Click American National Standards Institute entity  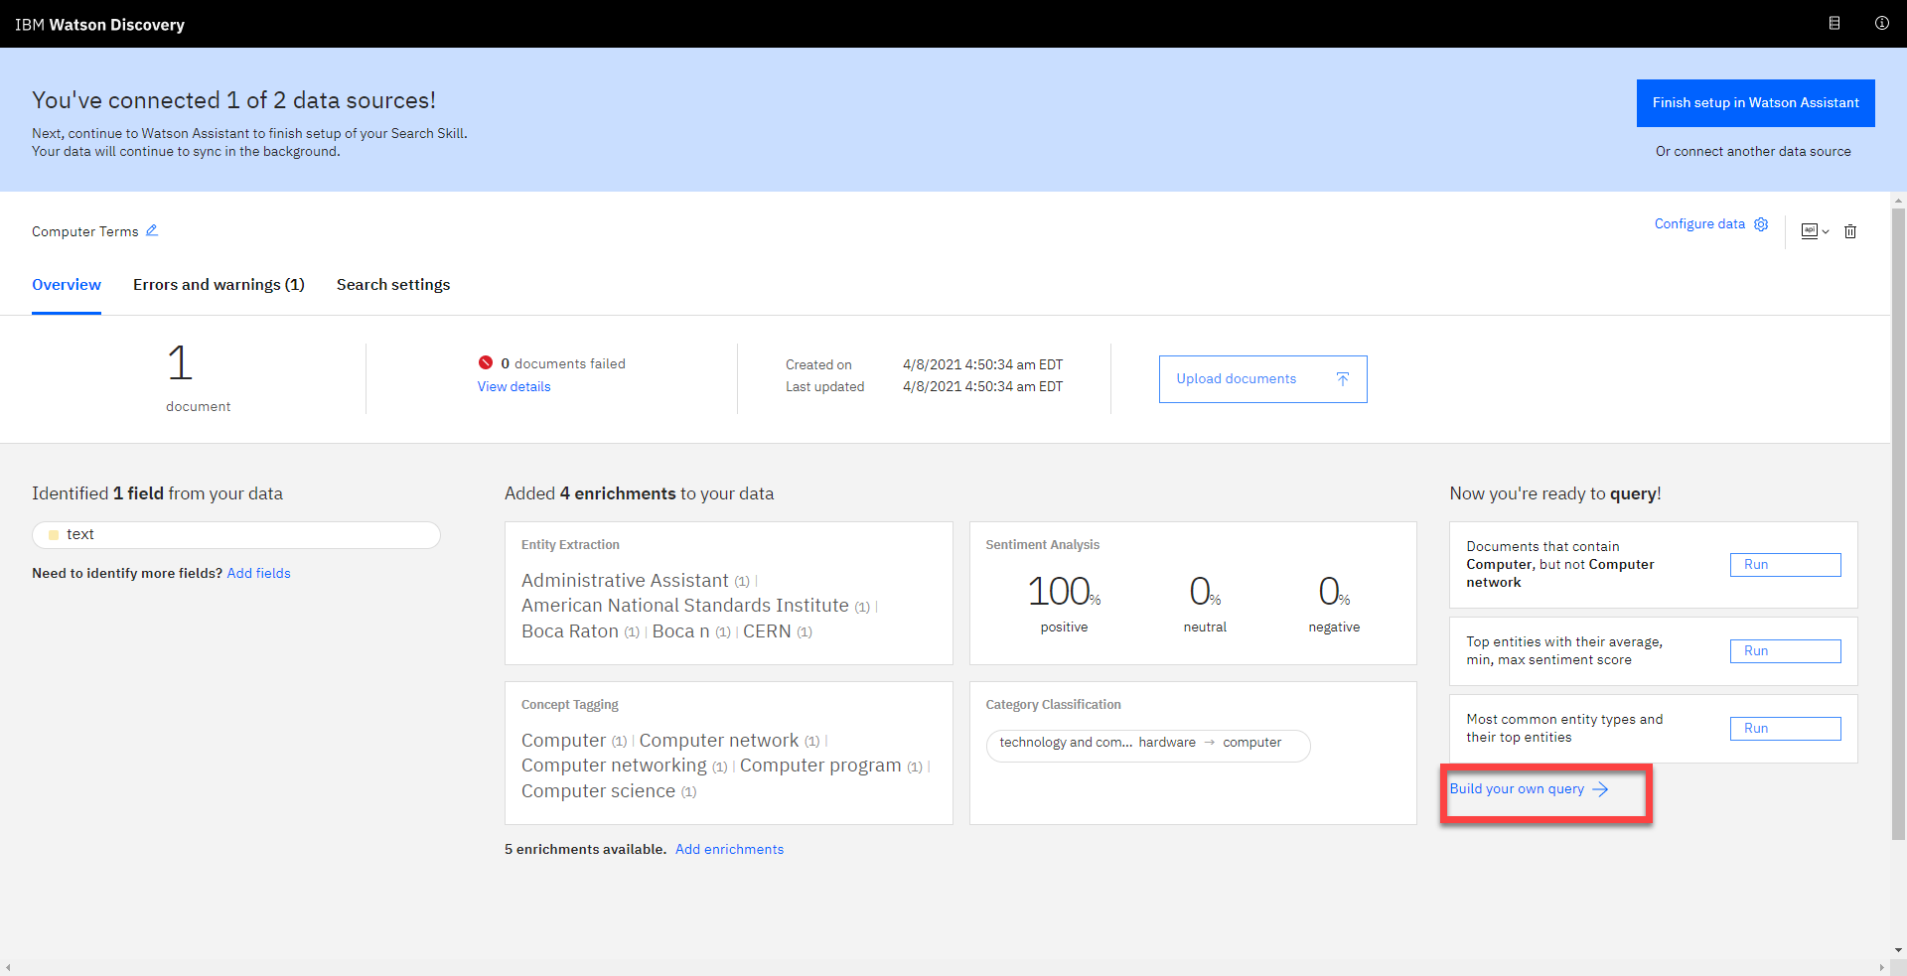click(x=685, y=606)
